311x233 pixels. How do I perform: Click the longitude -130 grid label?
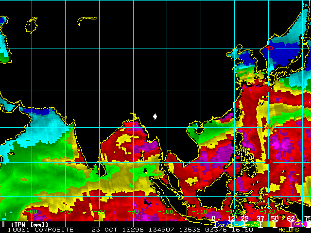[x=267, y=212]
